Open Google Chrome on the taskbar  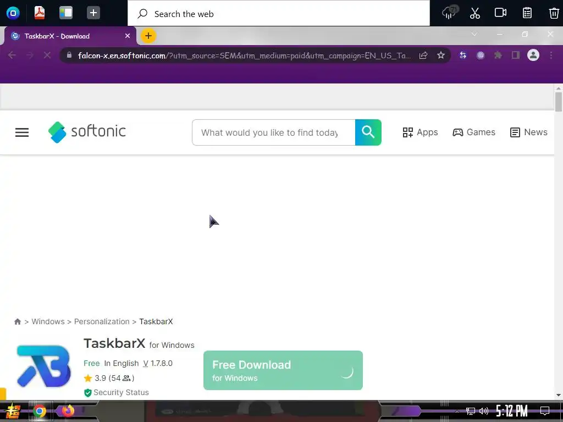click(40, 411)
